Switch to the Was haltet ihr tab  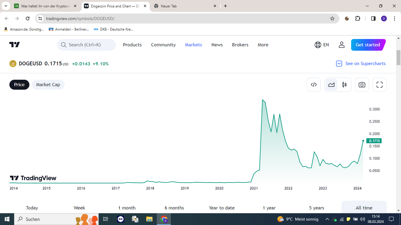click(x=45, y=6)
